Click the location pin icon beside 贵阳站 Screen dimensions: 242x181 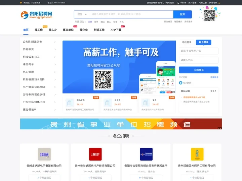tap(21, 3)
